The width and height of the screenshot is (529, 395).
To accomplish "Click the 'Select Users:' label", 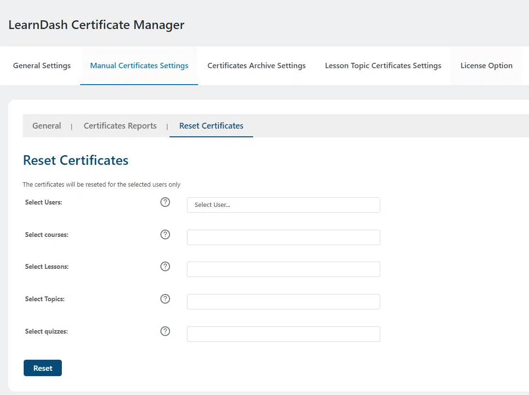I will pyautogui.click(x=43, y=202).
